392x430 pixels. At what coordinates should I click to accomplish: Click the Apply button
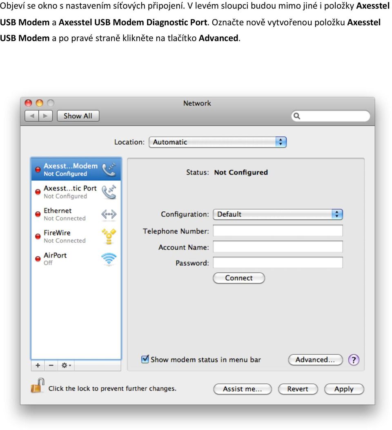tap(344, 389)
